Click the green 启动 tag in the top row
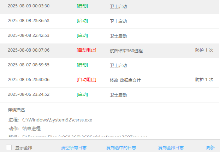The image size is (220, 152). coord(82,6)
